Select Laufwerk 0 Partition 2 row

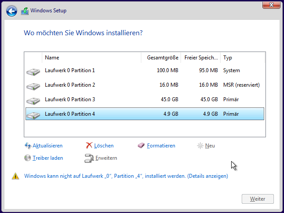coord(145,85)
